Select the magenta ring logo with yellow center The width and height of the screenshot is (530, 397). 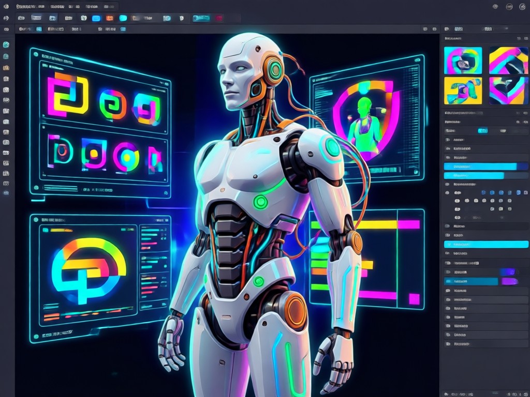point(126,157)
